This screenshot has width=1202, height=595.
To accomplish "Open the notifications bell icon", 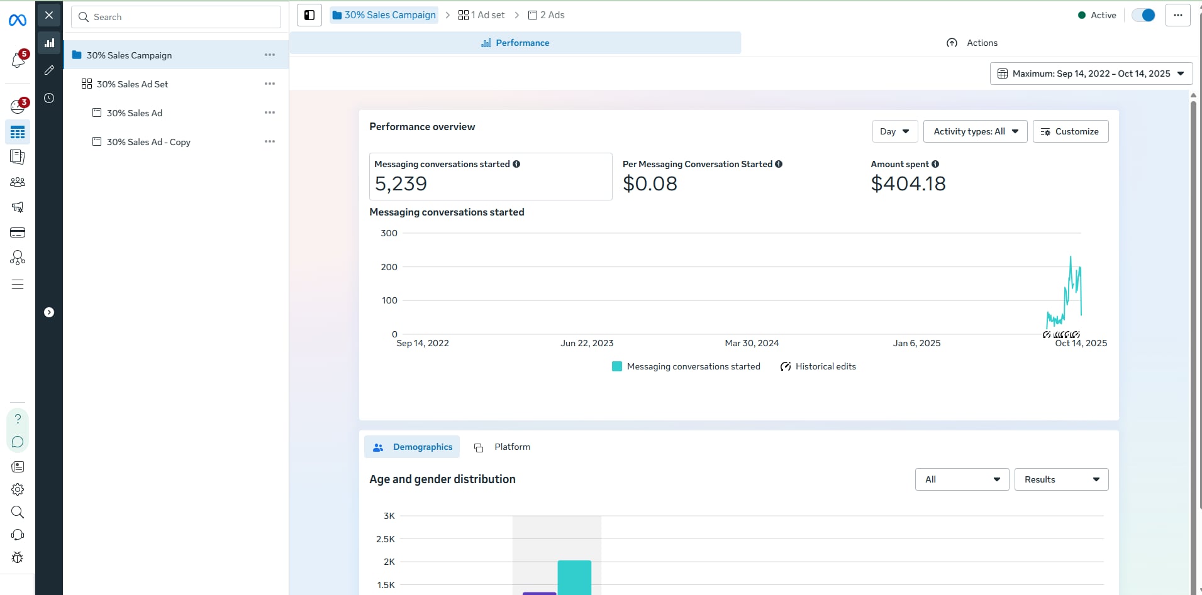I will click(x=18, y=60).
